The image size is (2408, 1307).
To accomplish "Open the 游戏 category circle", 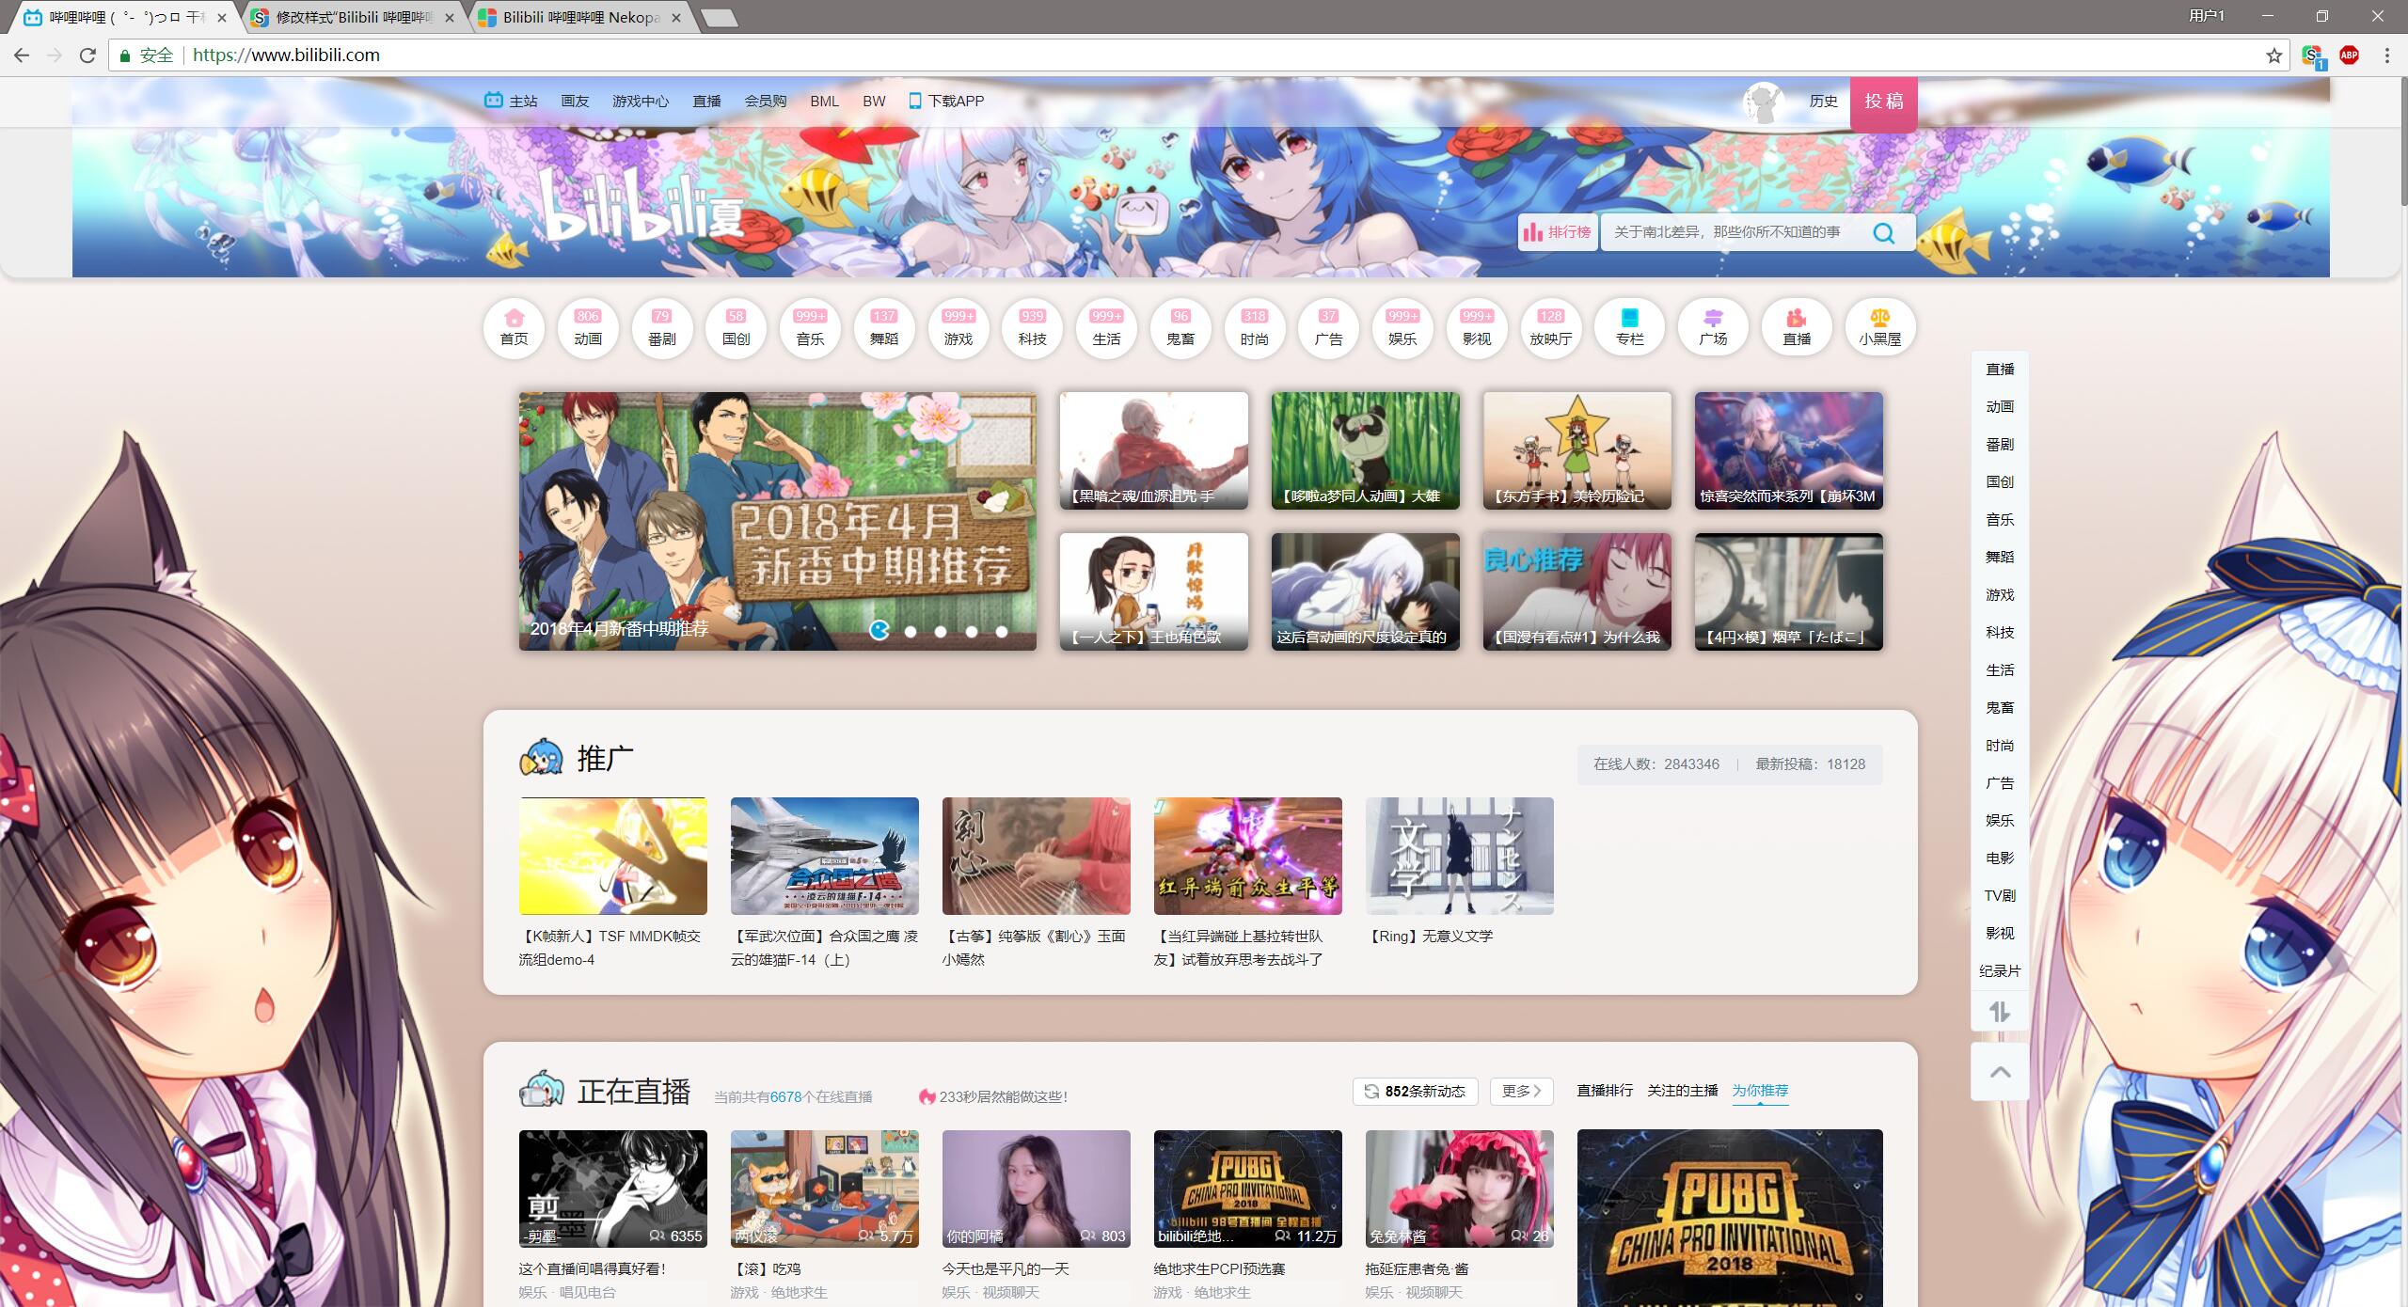I will click(958, 327).
